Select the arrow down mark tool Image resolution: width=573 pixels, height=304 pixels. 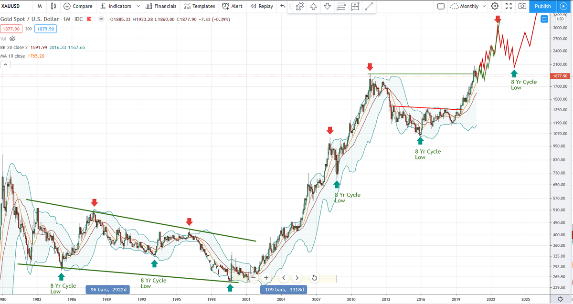(x=327, y=7)
